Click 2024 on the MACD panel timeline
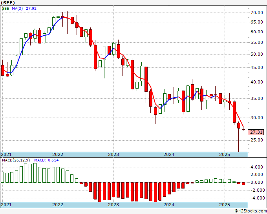This screenshot has width=267, height=214. (169, 205)
